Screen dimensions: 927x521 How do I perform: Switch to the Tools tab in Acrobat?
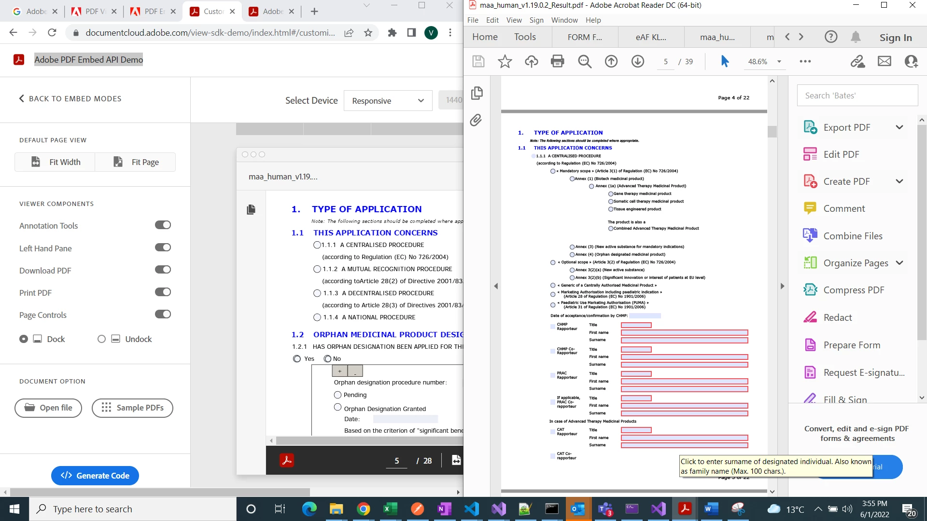[x=524, y=37]
